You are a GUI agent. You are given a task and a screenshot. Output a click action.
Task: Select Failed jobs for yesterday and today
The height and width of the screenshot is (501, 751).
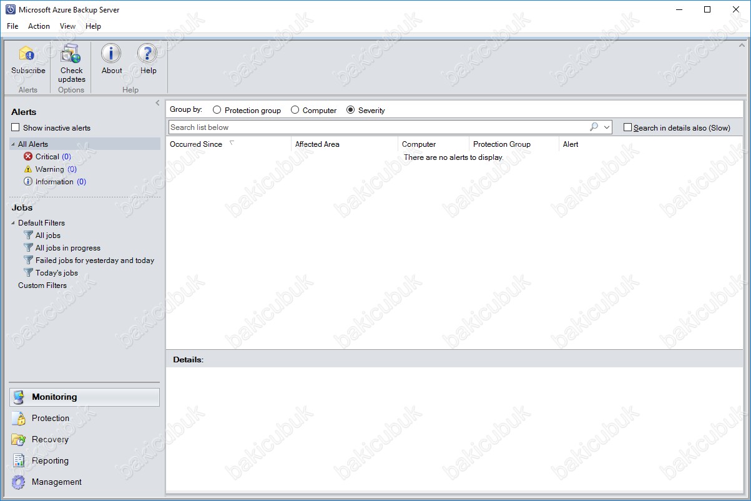click(95, 260)
